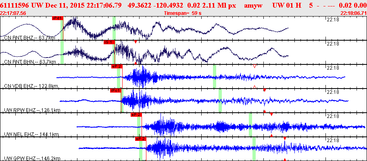
Task: Select the UW GPW EHZ -- 146.2km label
Action: coord(32,159)
